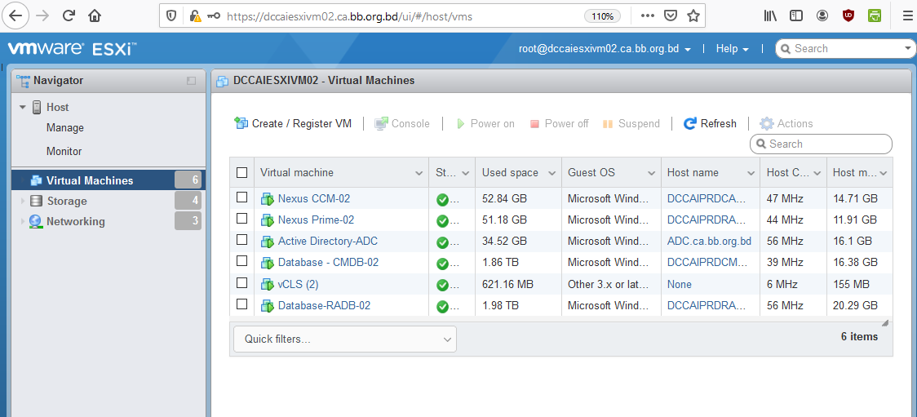Open the browser home page icon

(x=95, y=16)
